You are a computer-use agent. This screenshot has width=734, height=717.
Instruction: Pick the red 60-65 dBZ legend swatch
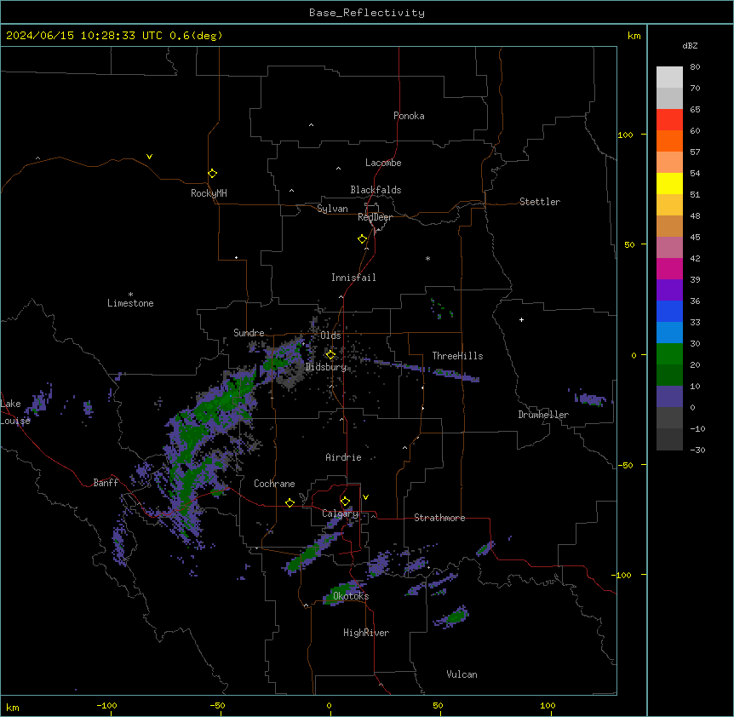pyautogui.click(x=669, y=119)
